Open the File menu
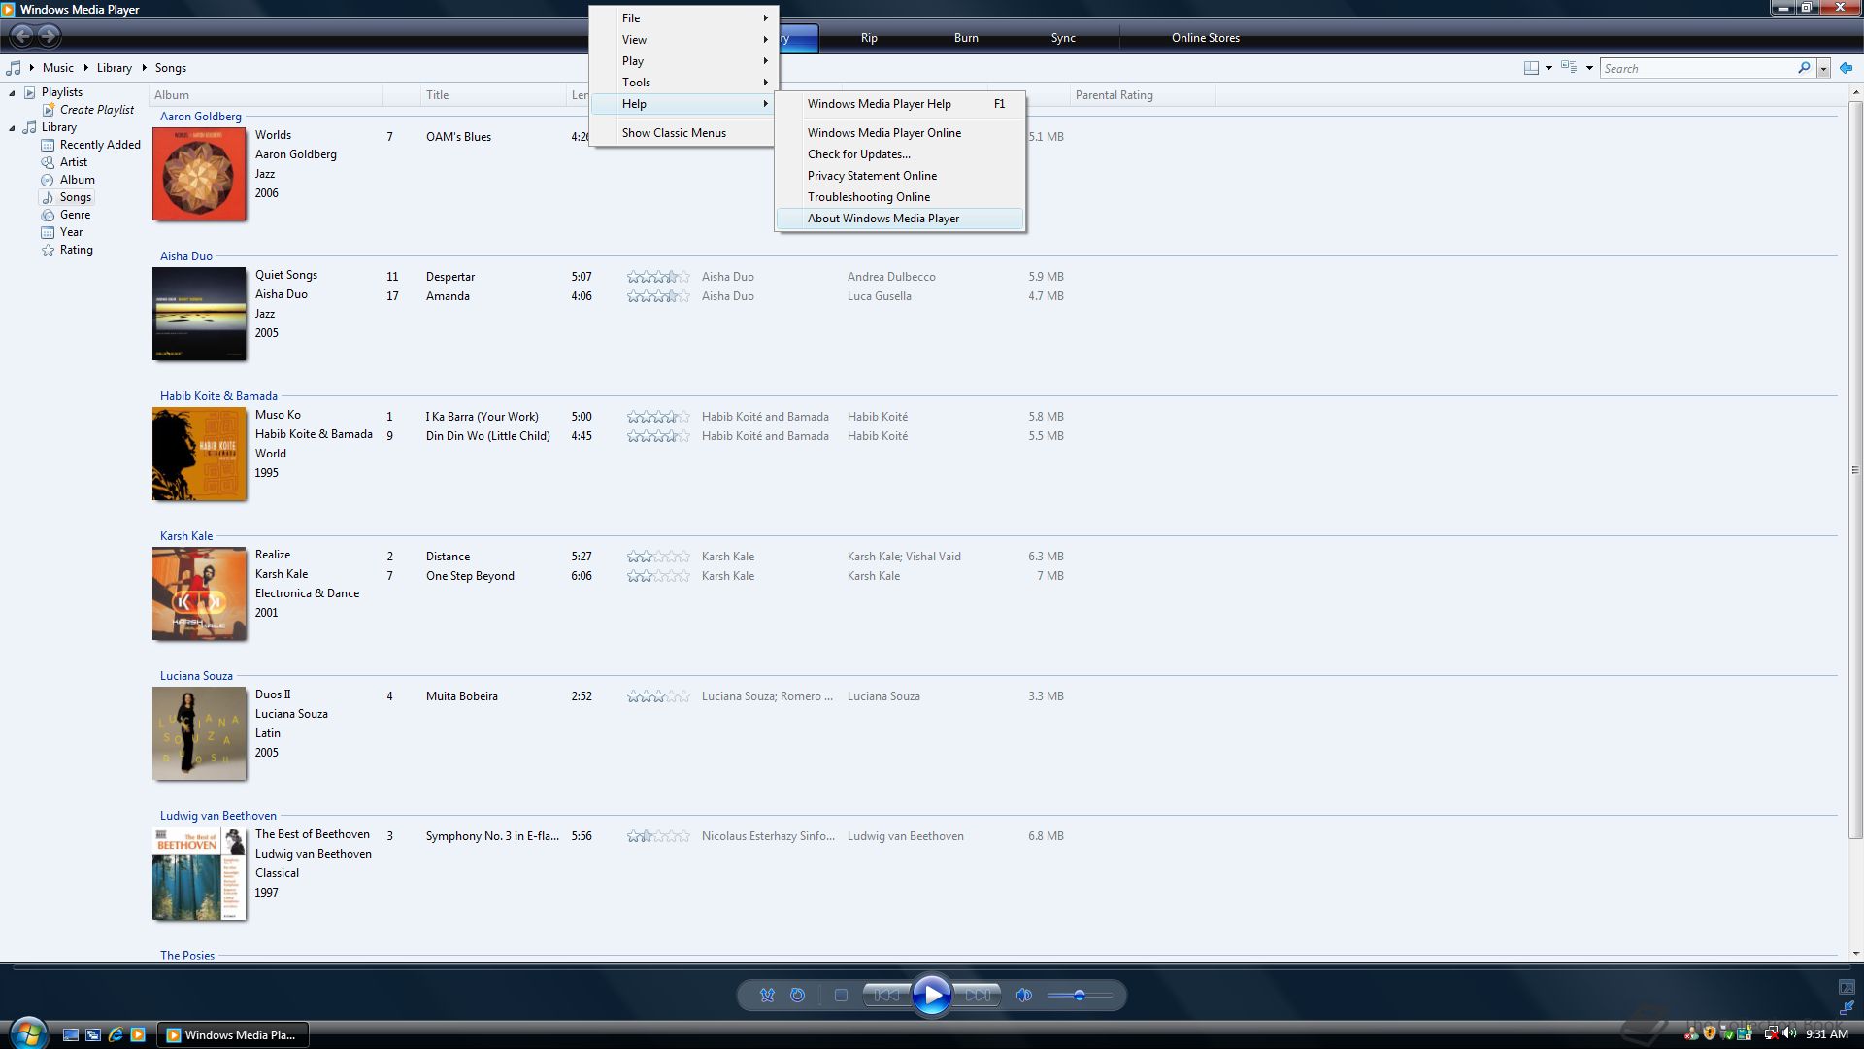The height and width of the screenshot is (1049, 1864). tap(683, 18)
